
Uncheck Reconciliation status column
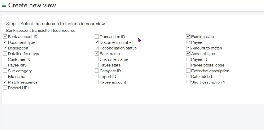tap(97, 48)
